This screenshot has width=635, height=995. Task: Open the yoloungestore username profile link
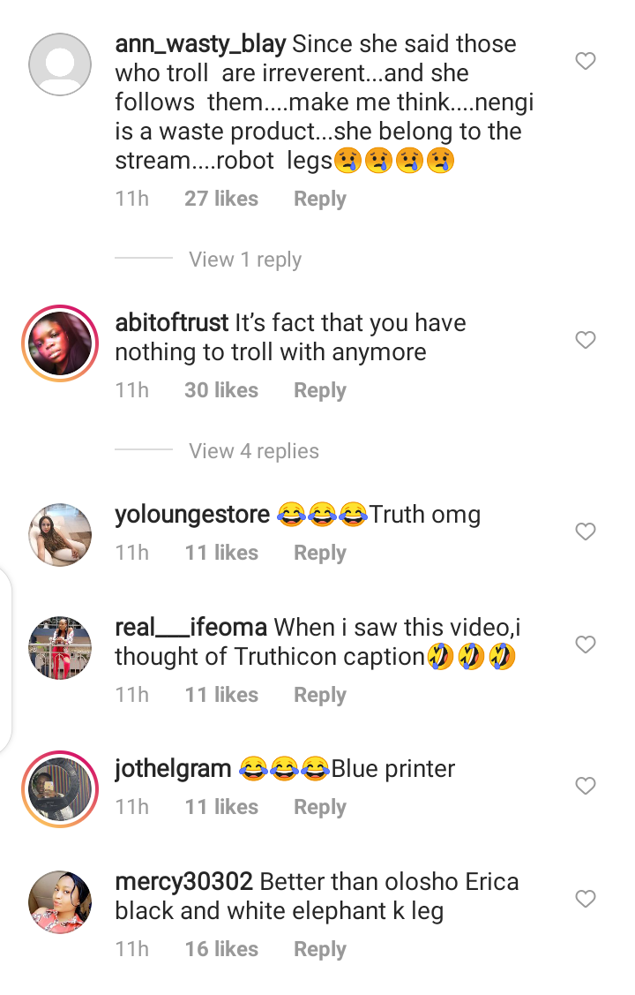(192, 515)
